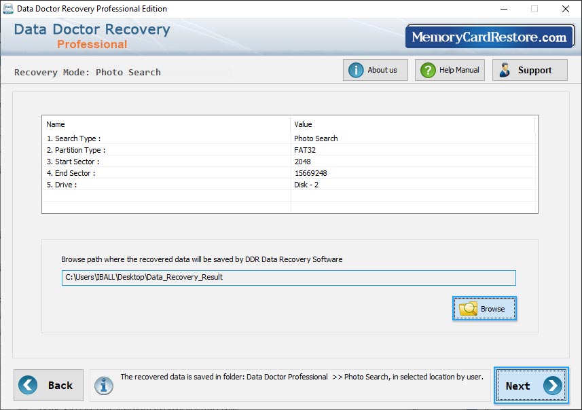
Task: Select the '3. Start Sector :' row
Action: pyautogui.click(x=289, y=162)
